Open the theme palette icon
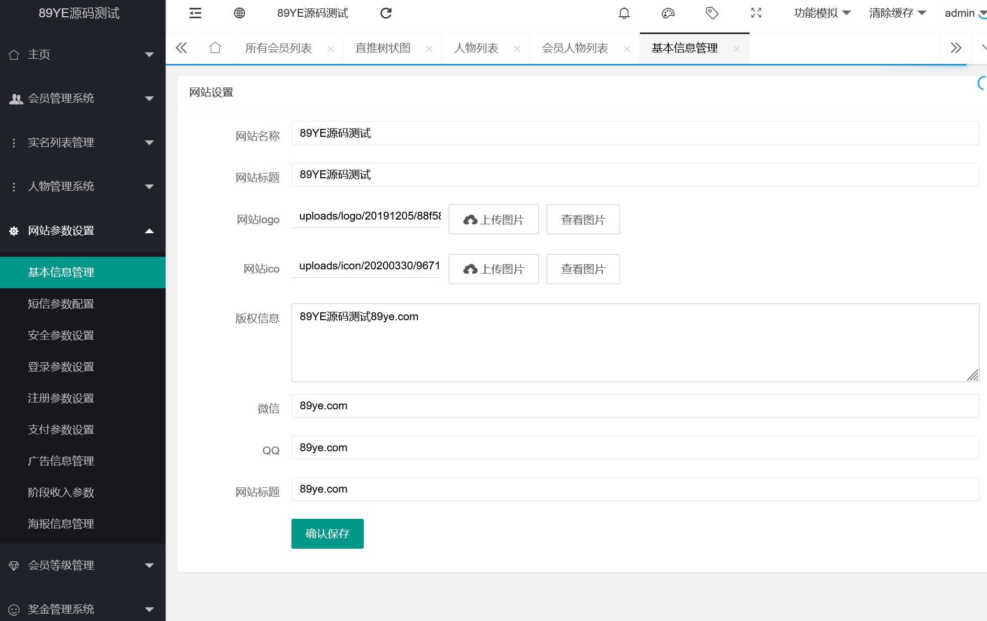The width and height of the screenshot is (987, 621). [x=668, y=13]
